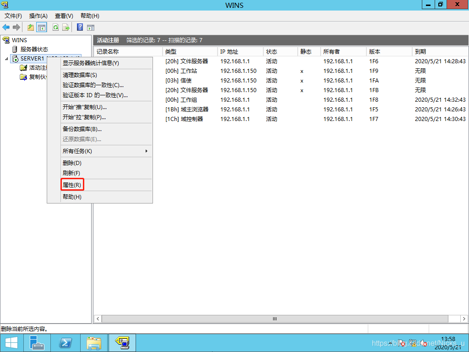Toggle the show/hide console tree icon
469x352 pixels.
[42, 27]
